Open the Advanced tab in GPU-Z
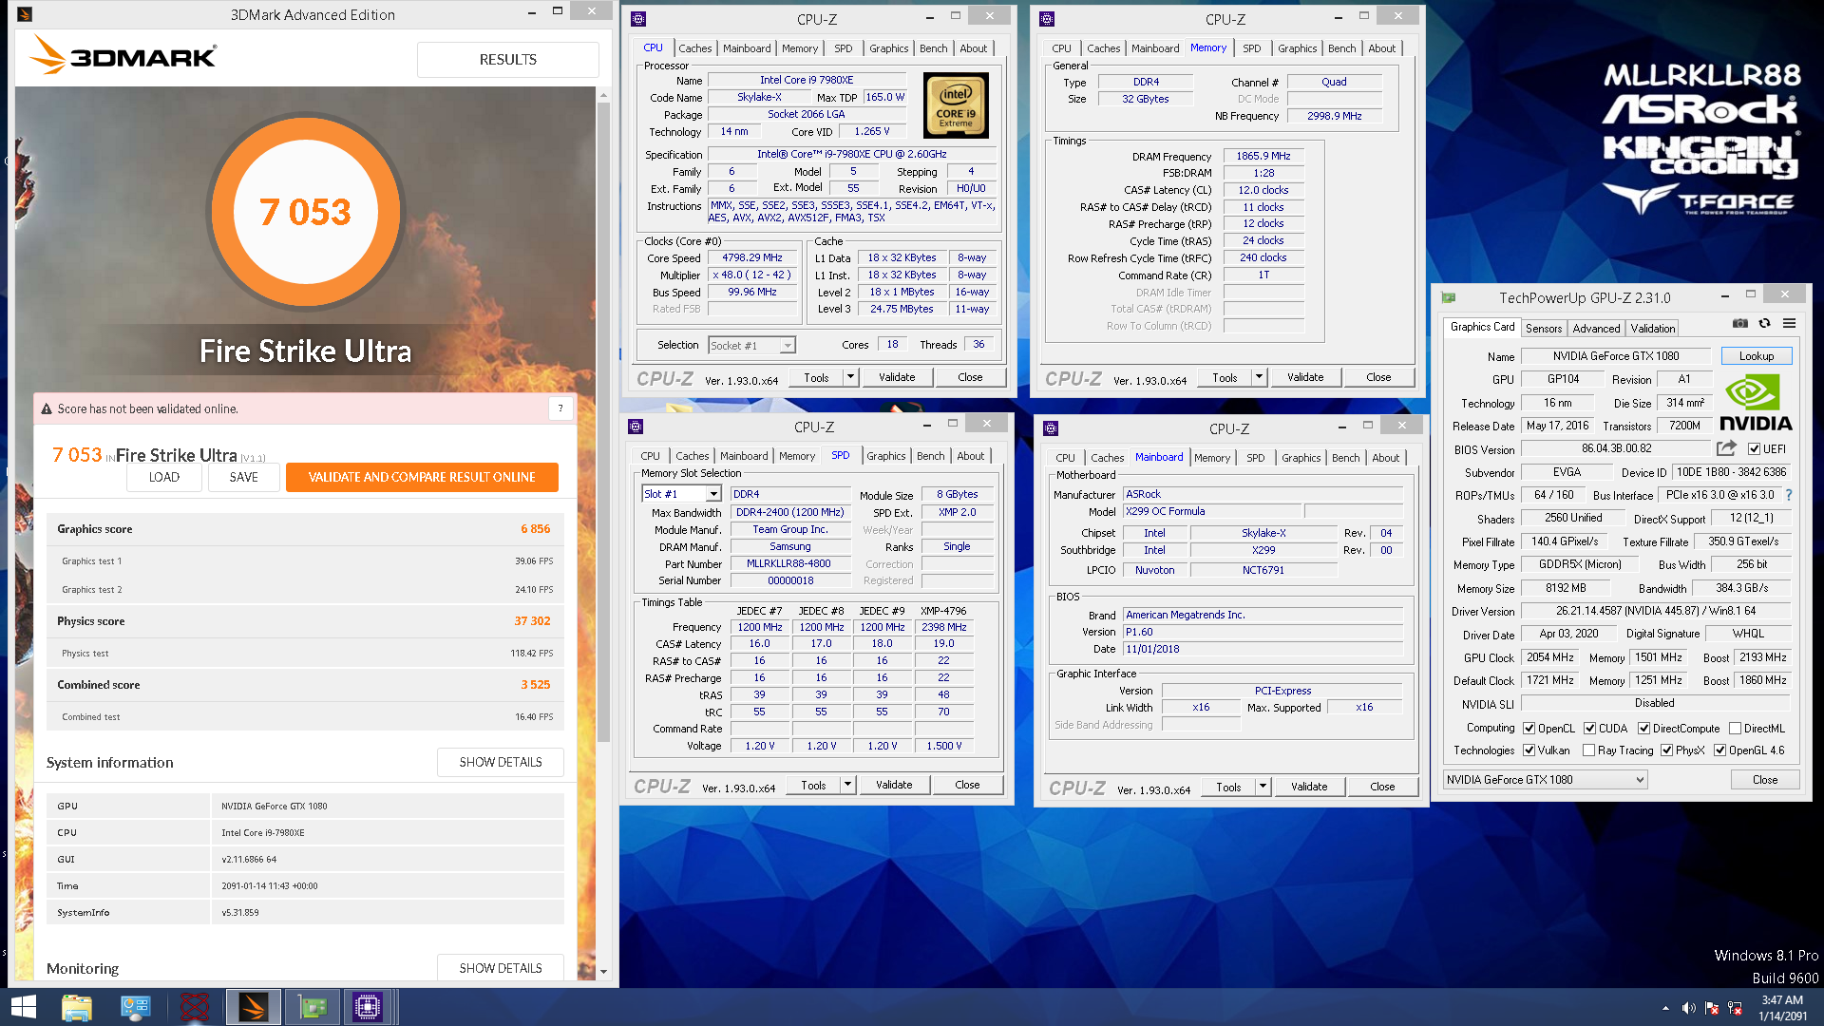1824x1026 pixels. coord(1596,329)
